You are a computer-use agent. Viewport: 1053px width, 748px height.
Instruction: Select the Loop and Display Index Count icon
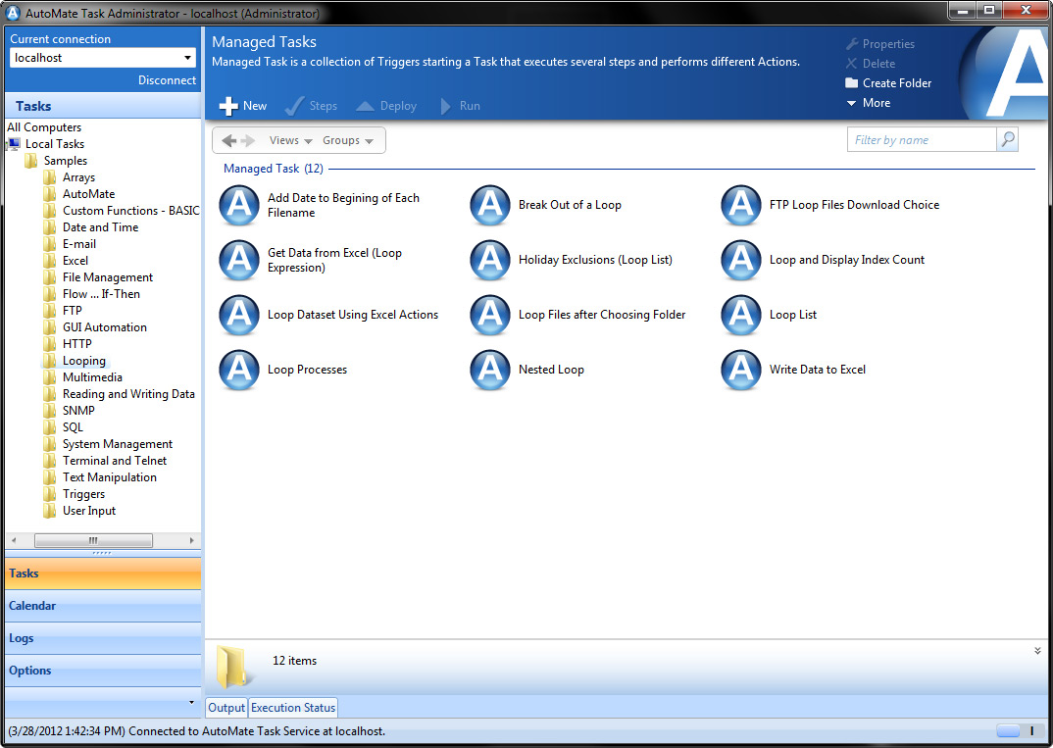(x=741, y=261)
